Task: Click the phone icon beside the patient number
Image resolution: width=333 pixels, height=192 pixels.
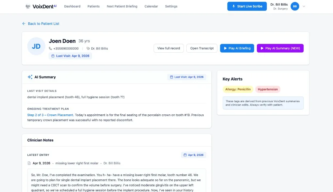Action: (50, 48)
